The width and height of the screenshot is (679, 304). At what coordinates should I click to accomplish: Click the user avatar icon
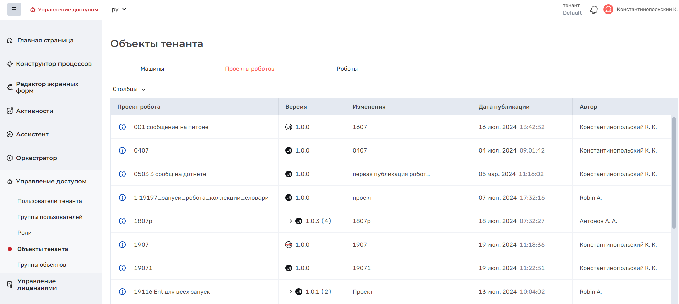608,9
